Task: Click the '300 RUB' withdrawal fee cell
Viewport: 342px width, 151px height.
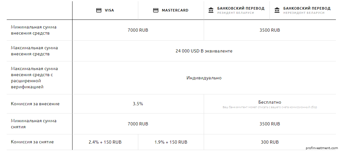Action: pos(270,142)
